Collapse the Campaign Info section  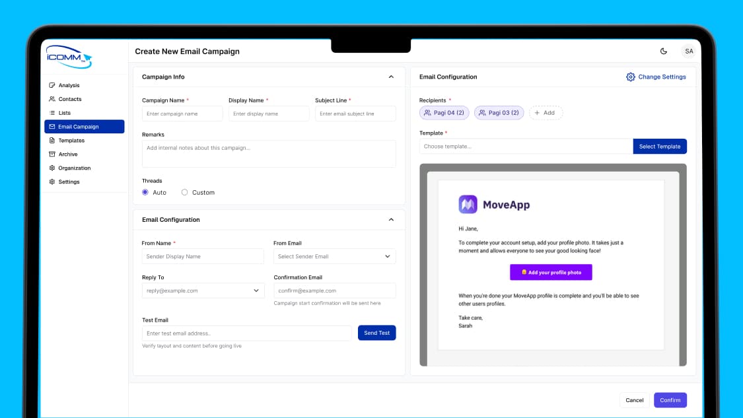click(x=391, y=77)
